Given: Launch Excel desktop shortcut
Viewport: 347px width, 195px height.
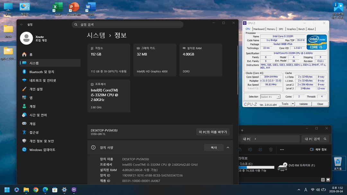Looking at the screenshot, I should click(58, 9).
